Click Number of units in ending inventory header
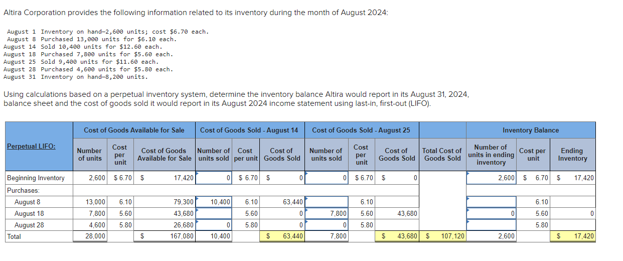 491,155
